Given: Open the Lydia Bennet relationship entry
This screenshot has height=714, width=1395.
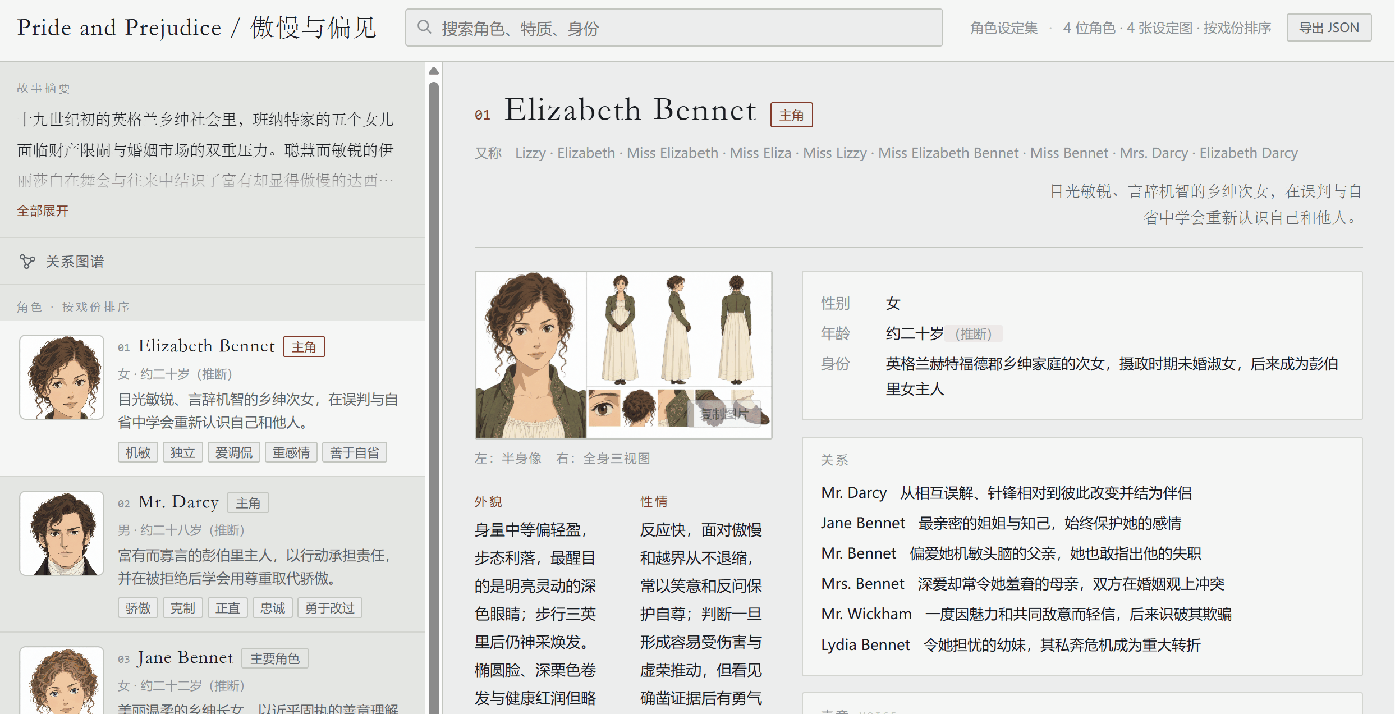Looking at the screenshot, I should tap(1011, 645).
